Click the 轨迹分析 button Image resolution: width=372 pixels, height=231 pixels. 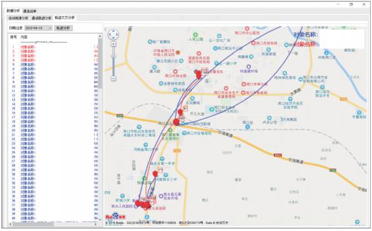point(63,28)
